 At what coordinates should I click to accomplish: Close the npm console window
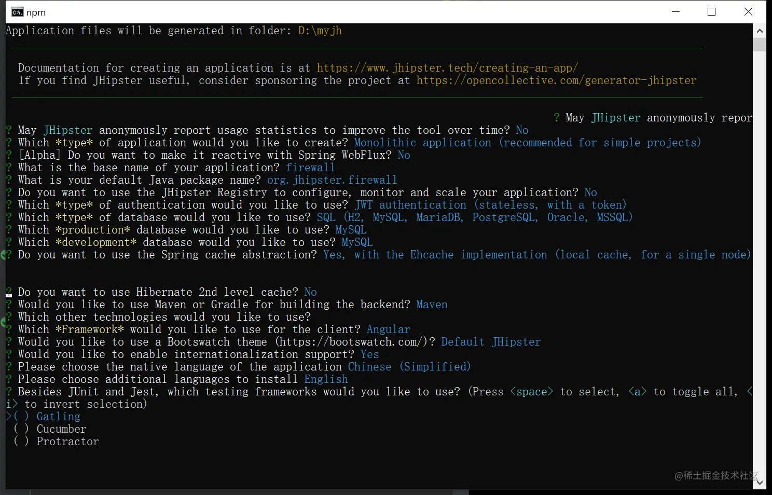pos(748,12)
